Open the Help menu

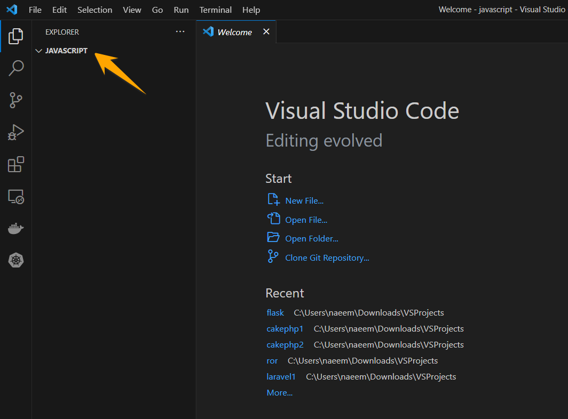(251, 10)
